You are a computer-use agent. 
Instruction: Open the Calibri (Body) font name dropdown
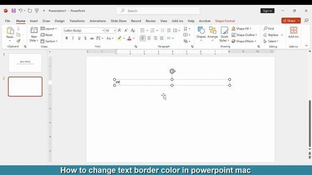point(103,31)
